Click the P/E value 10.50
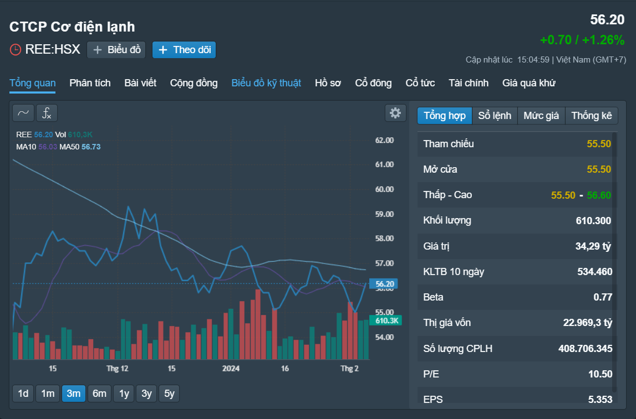Screen dimensions: 636x419 pos(601,374)
